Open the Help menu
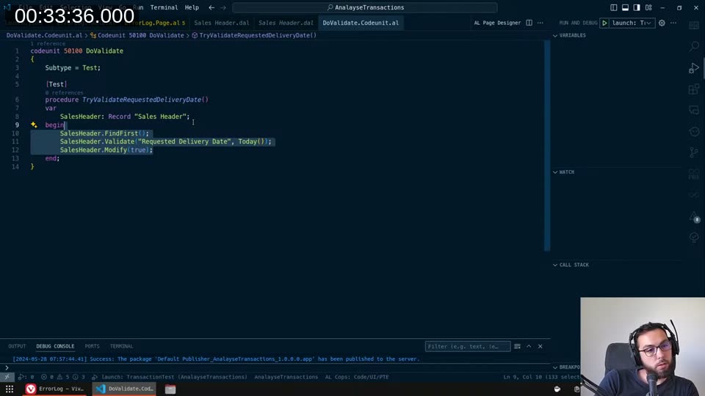The width and height of the screenshot is (705, 396). (x=192, y=7)
